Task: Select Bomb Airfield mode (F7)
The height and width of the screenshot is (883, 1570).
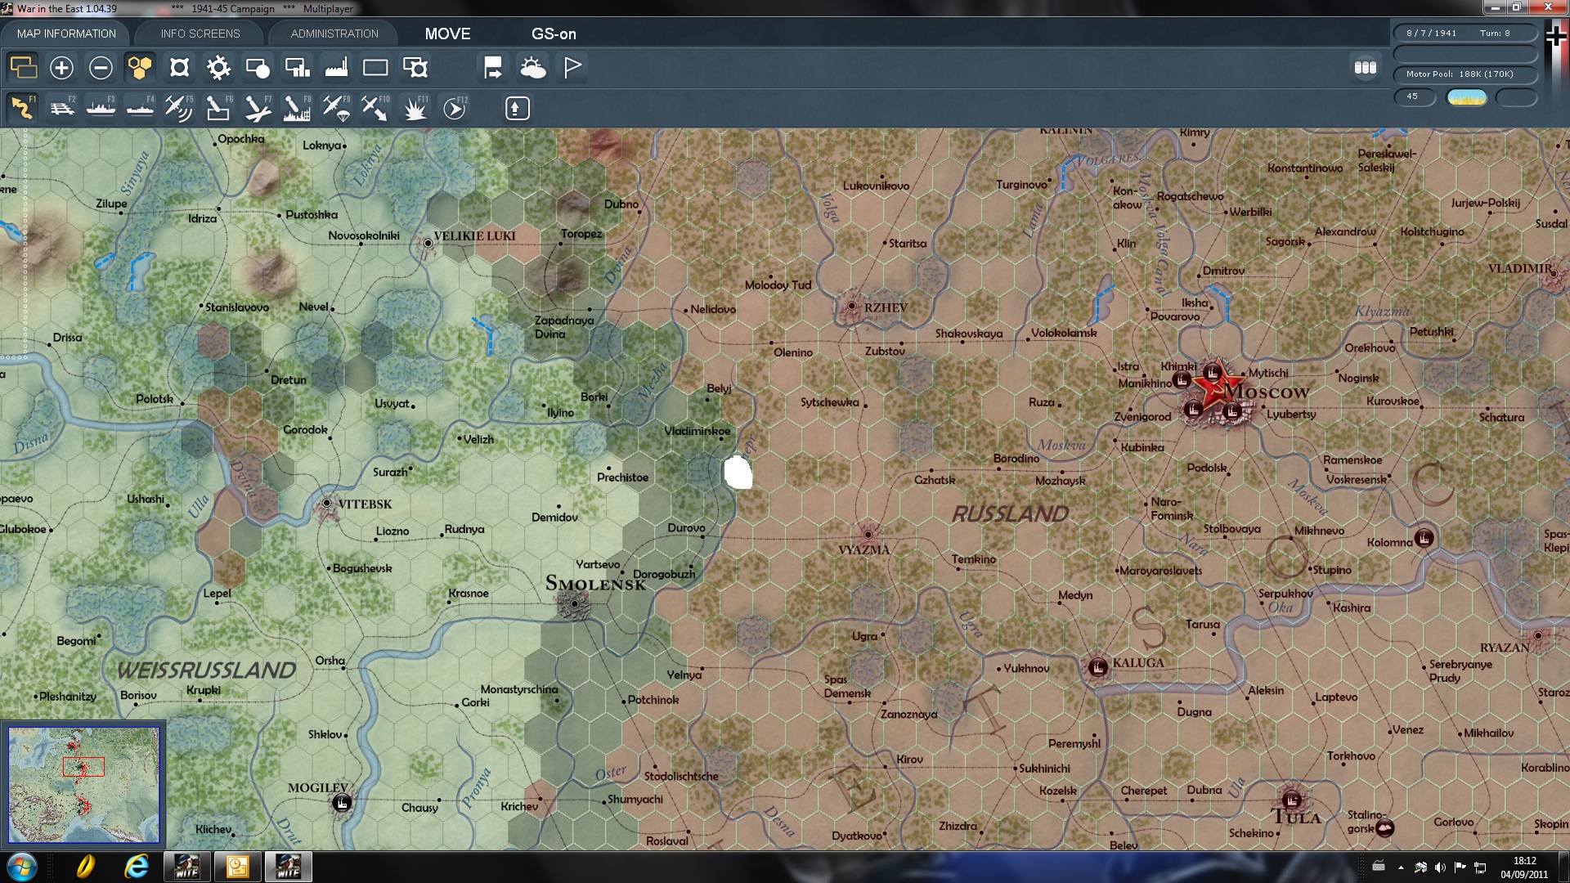Action: (258, 108)
